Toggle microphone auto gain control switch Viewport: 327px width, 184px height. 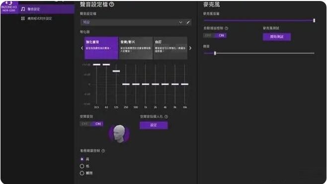click(x=215, y=35)
